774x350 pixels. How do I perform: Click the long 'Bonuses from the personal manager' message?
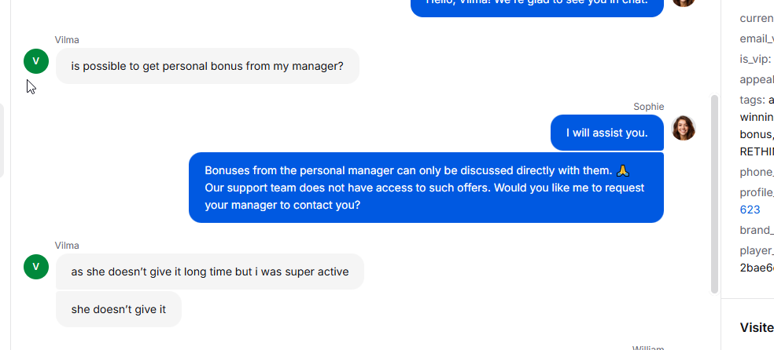pyautogui.click(x=426, y=188)
